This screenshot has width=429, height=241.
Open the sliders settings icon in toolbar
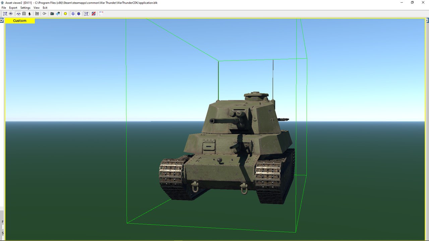click(37, 14)
